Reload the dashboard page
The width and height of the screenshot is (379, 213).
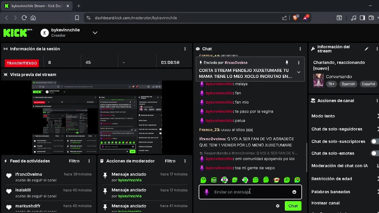coord(24,18)
